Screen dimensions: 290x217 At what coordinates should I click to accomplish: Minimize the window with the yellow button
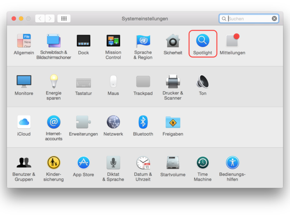(21, 19)
